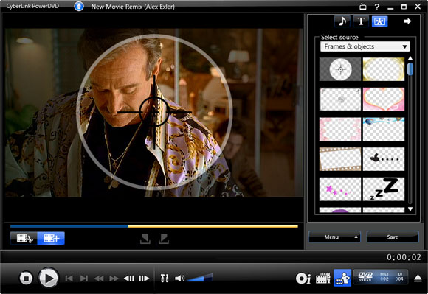428x294 pixels.
Task: Eject the disc with eject icon
Action: pyautogui.click(x=418, y=279)
